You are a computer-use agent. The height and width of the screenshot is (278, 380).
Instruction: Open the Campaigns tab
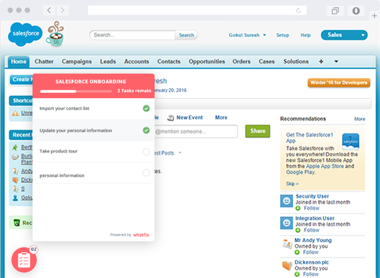pos(77,62)
